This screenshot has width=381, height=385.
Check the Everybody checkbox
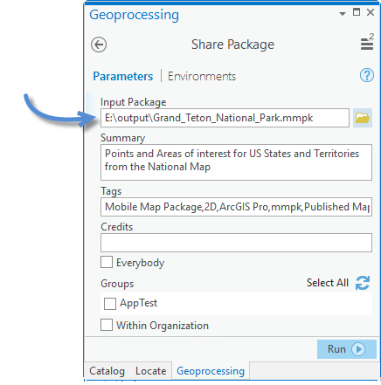pyautogui.click(x=107, y=262)
